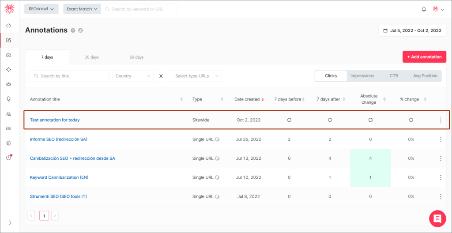Click the loading icon under 7 days before
This screenshot has width=452, height=233.
(289, 120)
